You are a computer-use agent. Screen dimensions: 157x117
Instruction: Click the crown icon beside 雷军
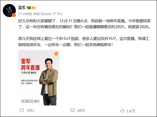coord(29,8)
